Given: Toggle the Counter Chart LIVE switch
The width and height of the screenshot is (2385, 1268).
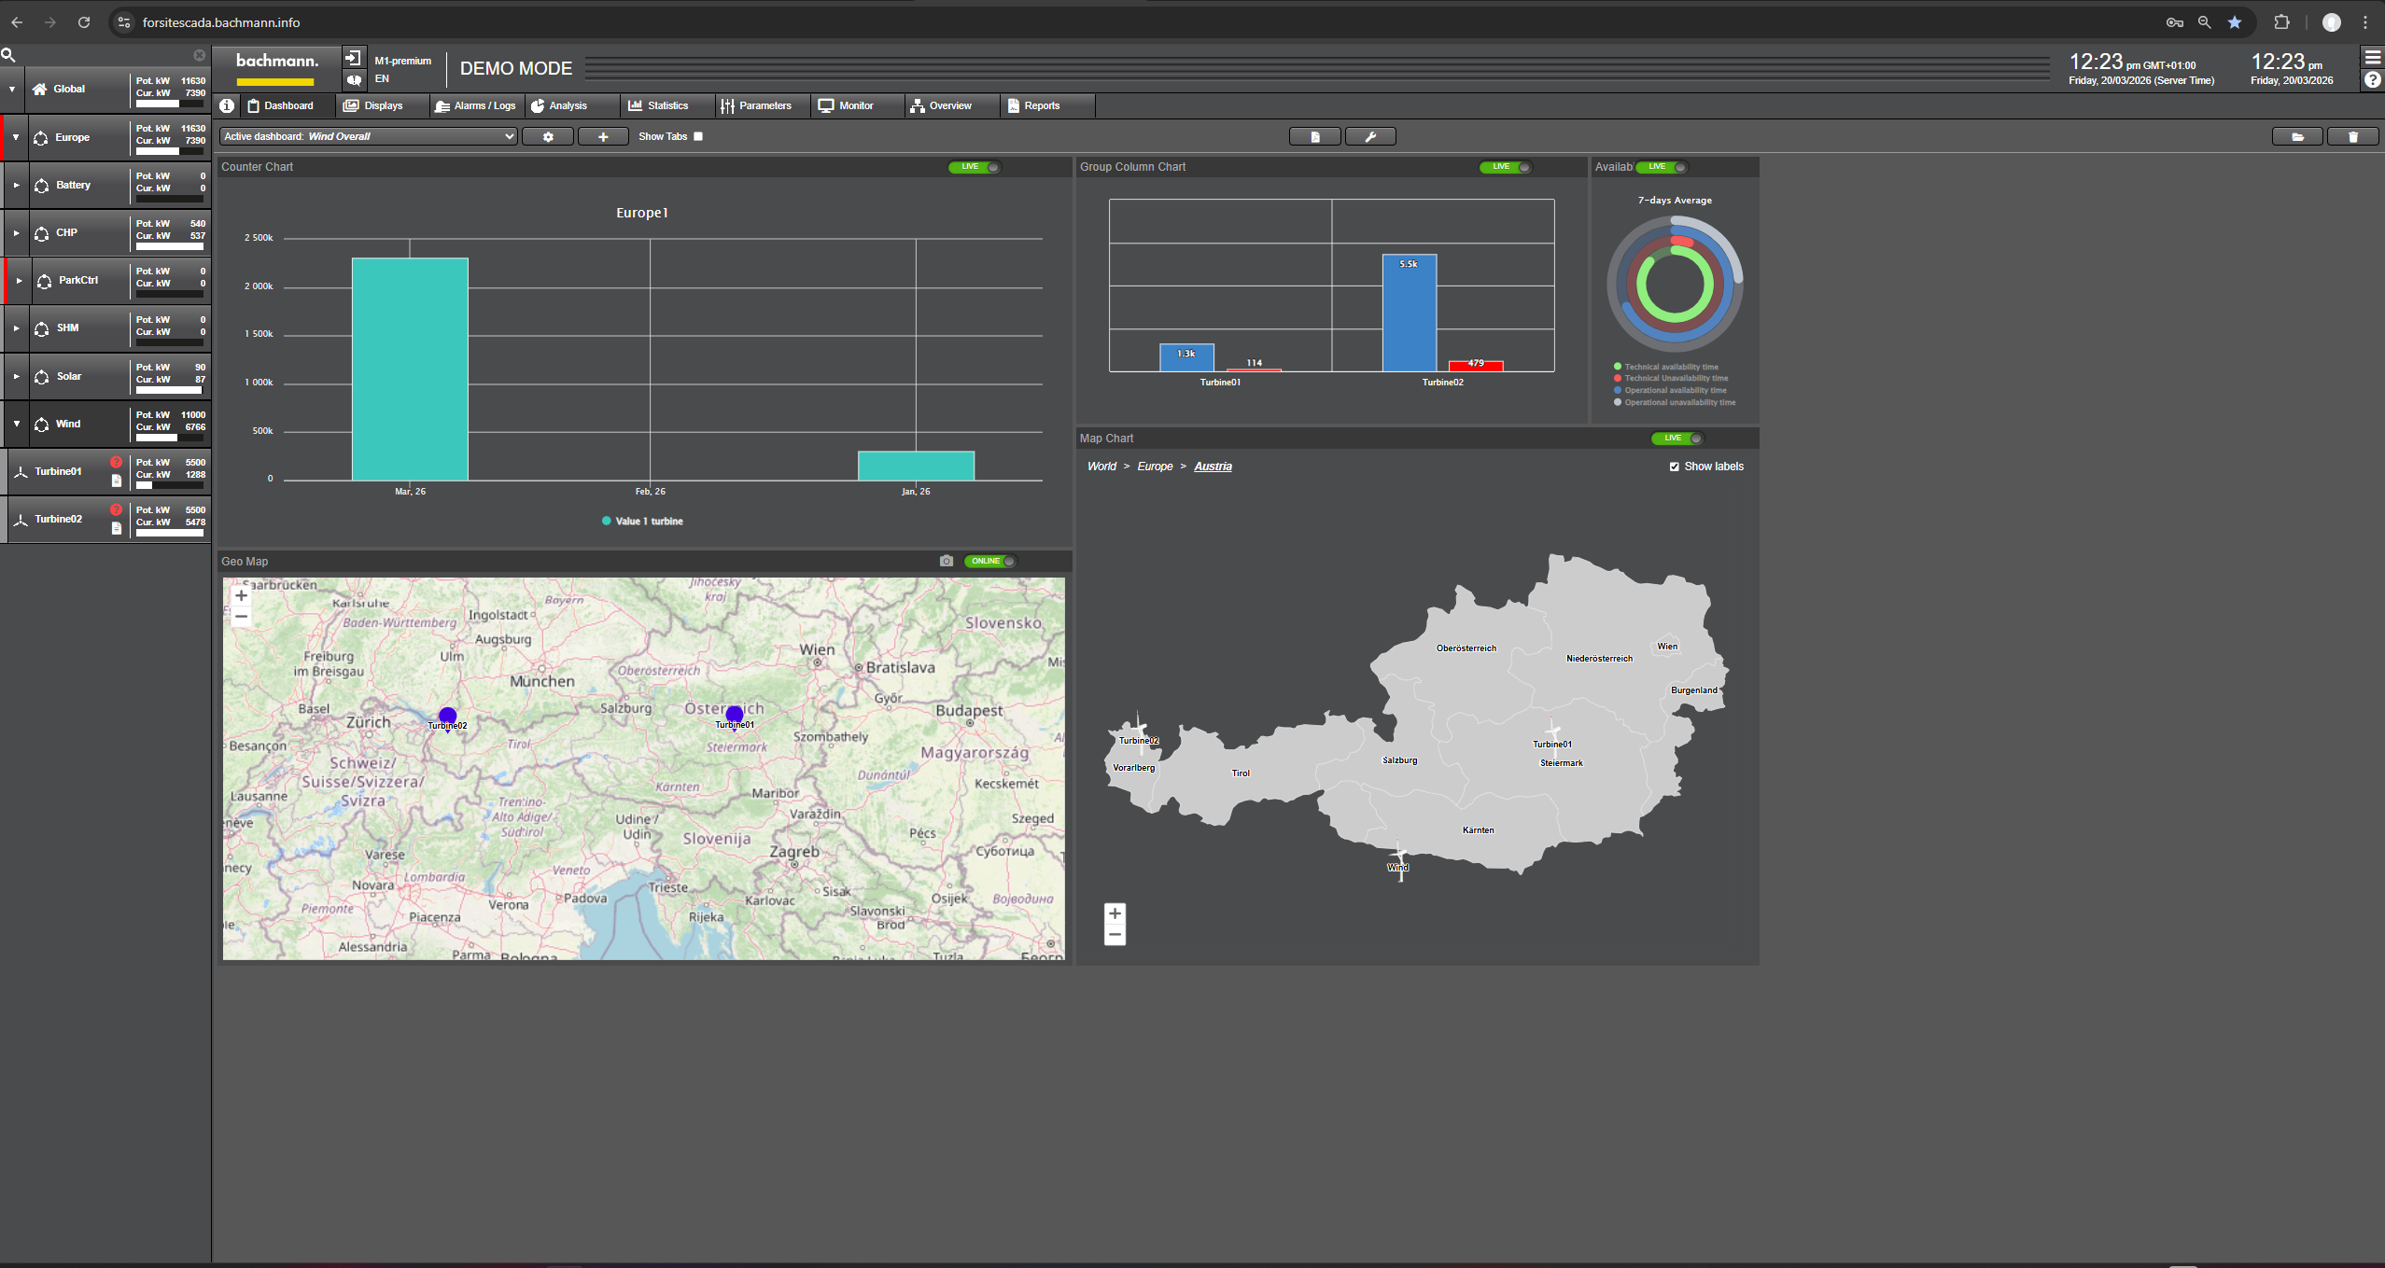Looking at the screenshot, I should point(974,167).
